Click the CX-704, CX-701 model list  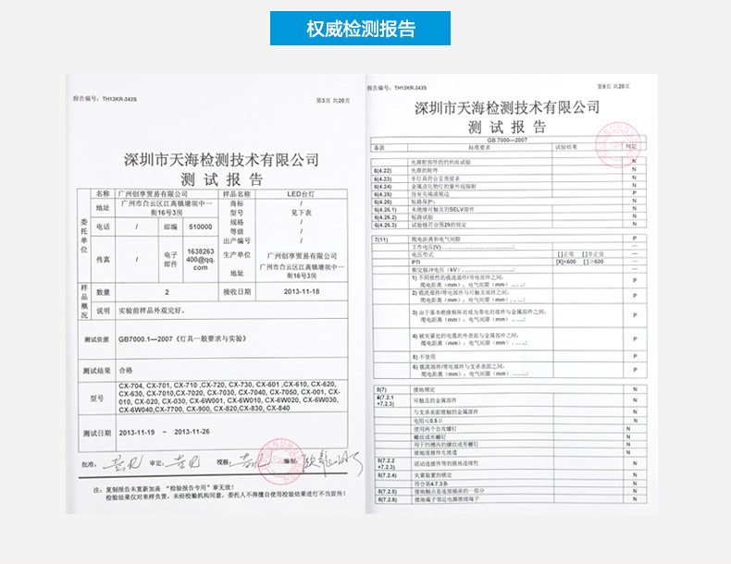coord(229,397)
